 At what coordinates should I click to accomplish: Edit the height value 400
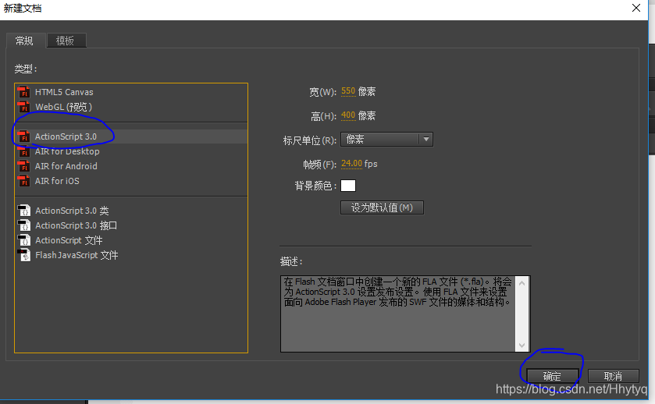click(348, 115)
